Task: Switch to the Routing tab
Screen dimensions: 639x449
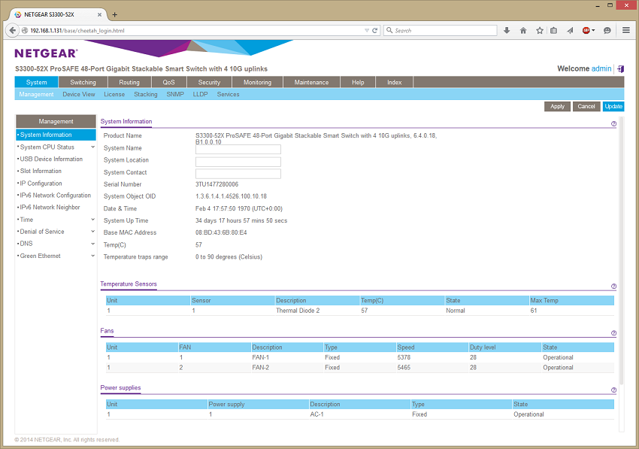Action: click(129, 82)
